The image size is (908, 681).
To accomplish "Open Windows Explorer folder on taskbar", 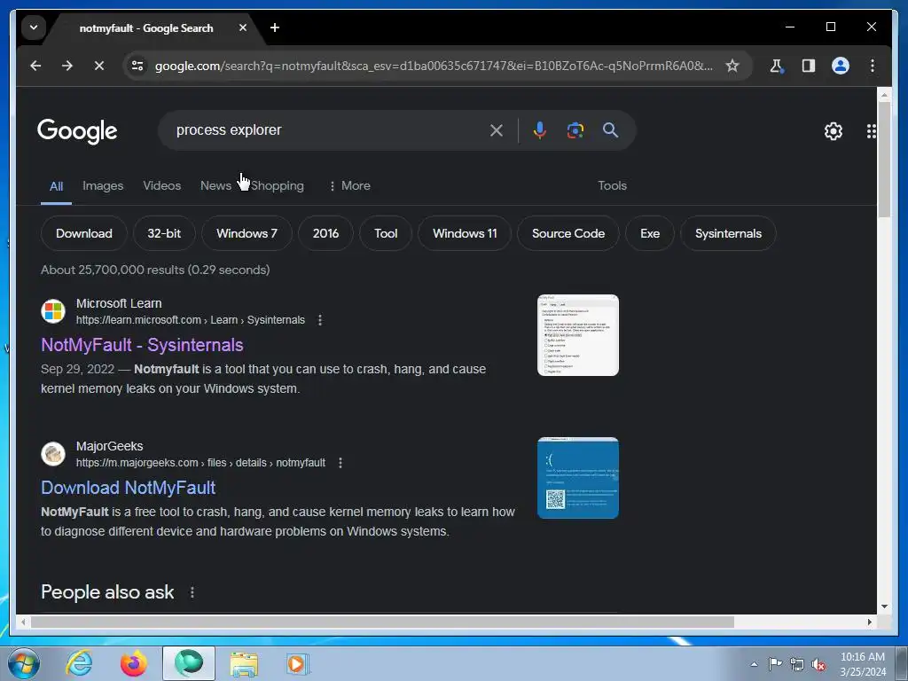I will [x=245, y=663].
